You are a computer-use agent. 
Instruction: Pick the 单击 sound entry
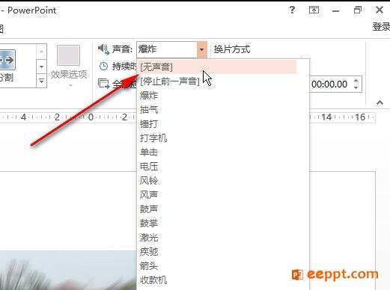point(216,152)
